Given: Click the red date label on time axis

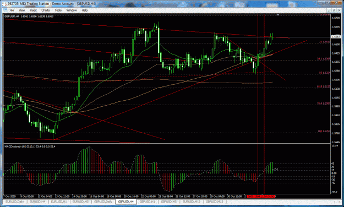Looking at the screenshot, I should tap(261, 196).
